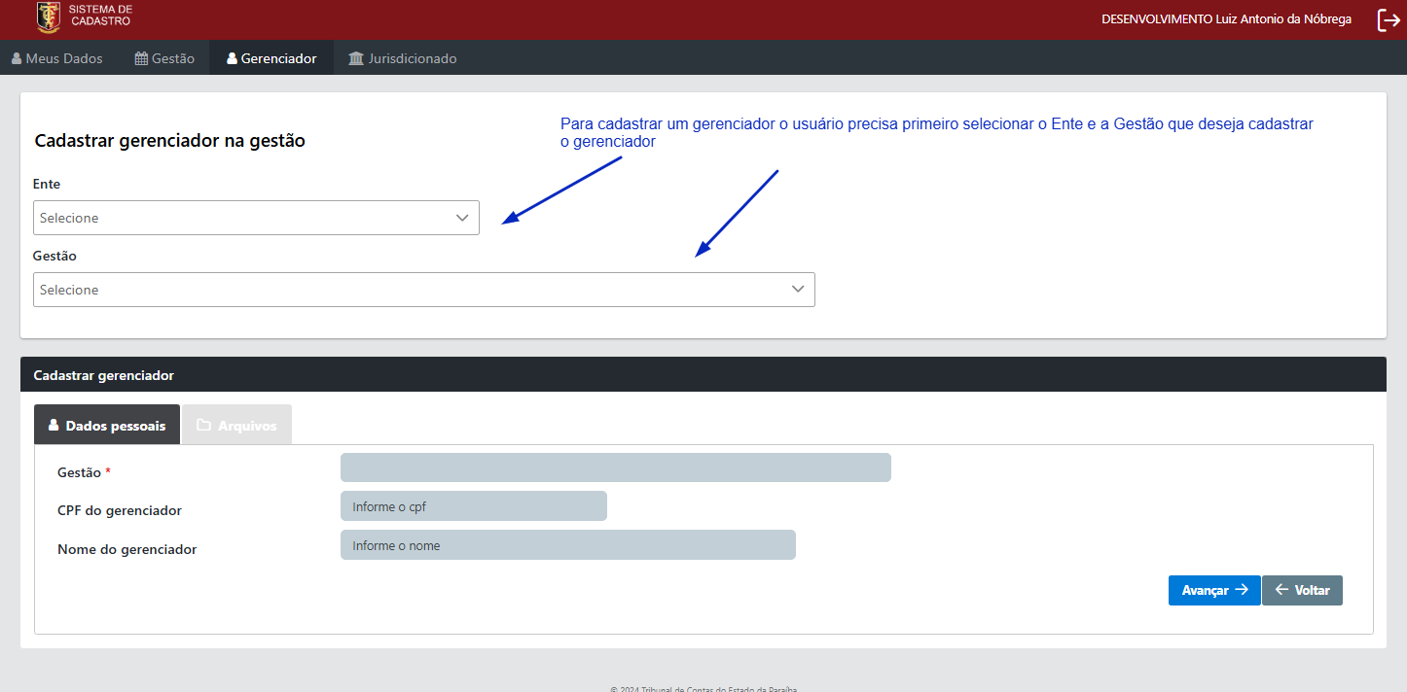
Task: Open the Gestão Selecione dropdown
Action: coord(424,290)
